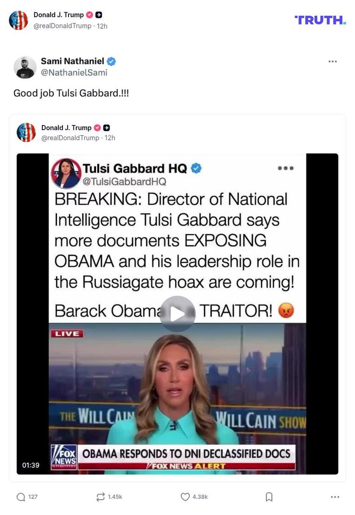Open Tulsi Gabbard HQ profile picture

tap(66, 173)
